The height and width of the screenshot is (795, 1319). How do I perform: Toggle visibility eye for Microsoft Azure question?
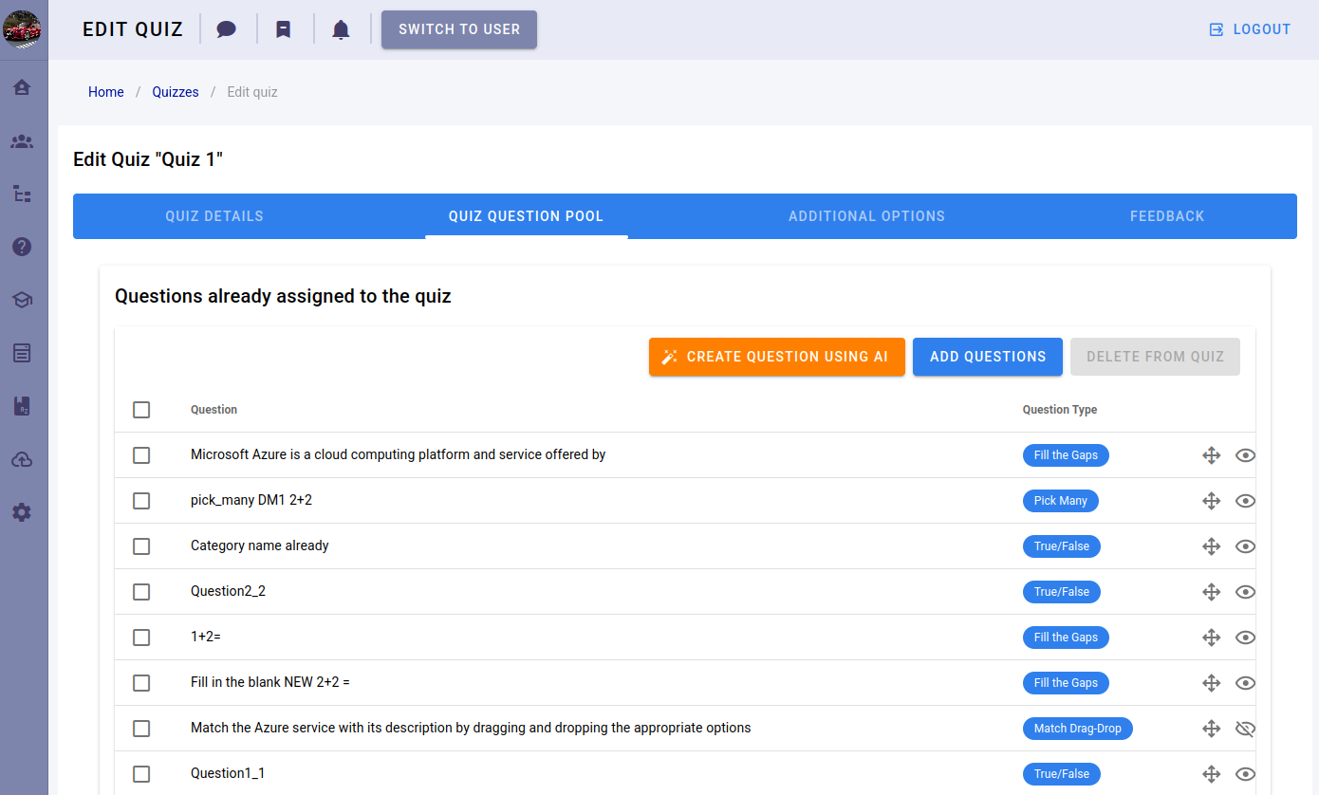1245,455
